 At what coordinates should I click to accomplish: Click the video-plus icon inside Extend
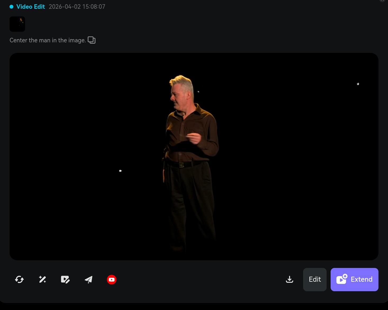coord(341,279)
